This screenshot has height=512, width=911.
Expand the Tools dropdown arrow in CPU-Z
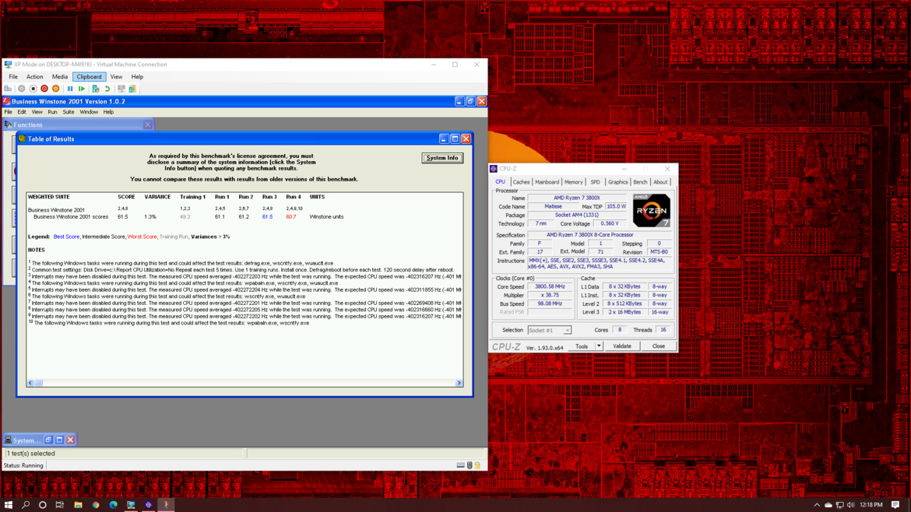(599, 346)
